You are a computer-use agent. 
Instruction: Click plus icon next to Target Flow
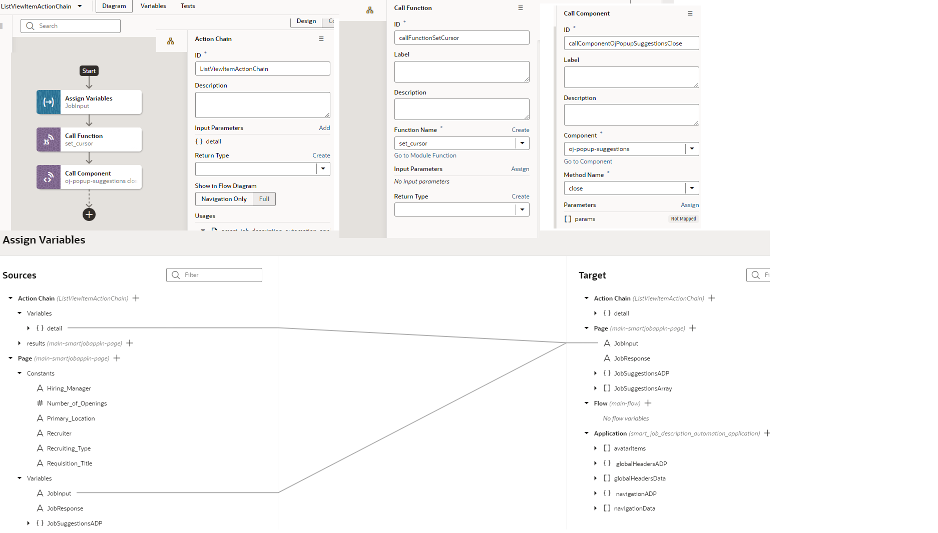point(648,403)
